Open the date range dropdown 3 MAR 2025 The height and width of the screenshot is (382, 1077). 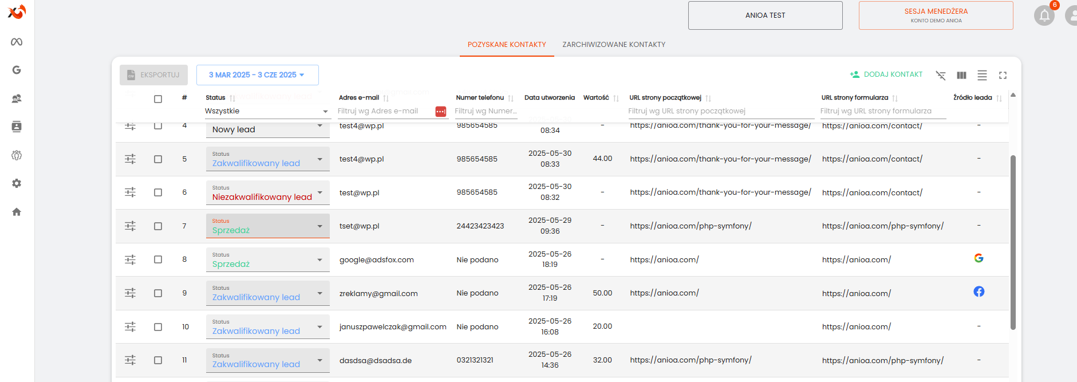coord(257,75)
